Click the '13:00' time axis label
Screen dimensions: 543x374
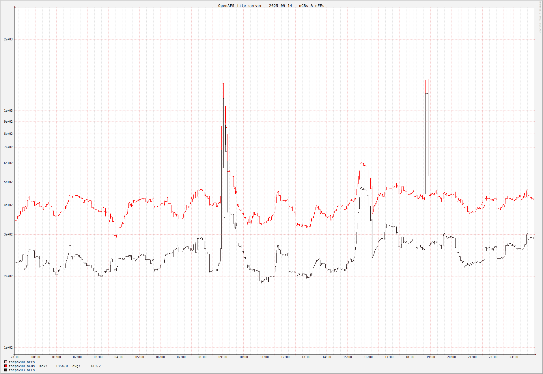click(x=306, y=357)
